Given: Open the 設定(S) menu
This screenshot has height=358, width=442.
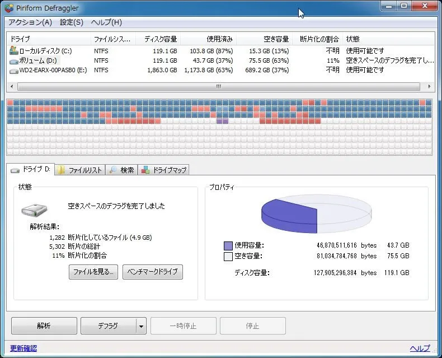Looking at the screenshot, I should [72, 22].
